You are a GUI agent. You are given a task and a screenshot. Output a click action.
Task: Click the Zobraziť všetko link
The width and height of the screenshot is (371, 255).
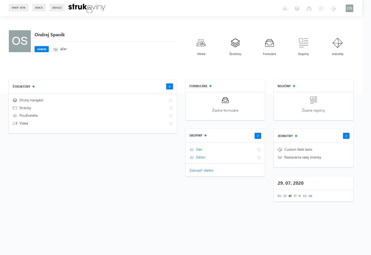[201, 170]
